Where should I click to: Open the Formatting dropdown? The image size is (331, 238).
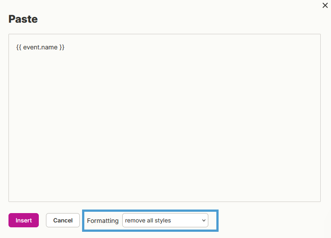point(165,220)
